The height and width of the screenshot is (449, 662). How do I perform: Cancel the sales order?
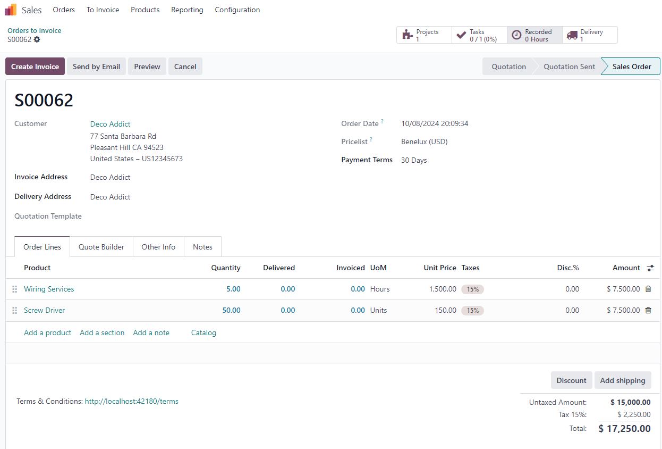185,66
